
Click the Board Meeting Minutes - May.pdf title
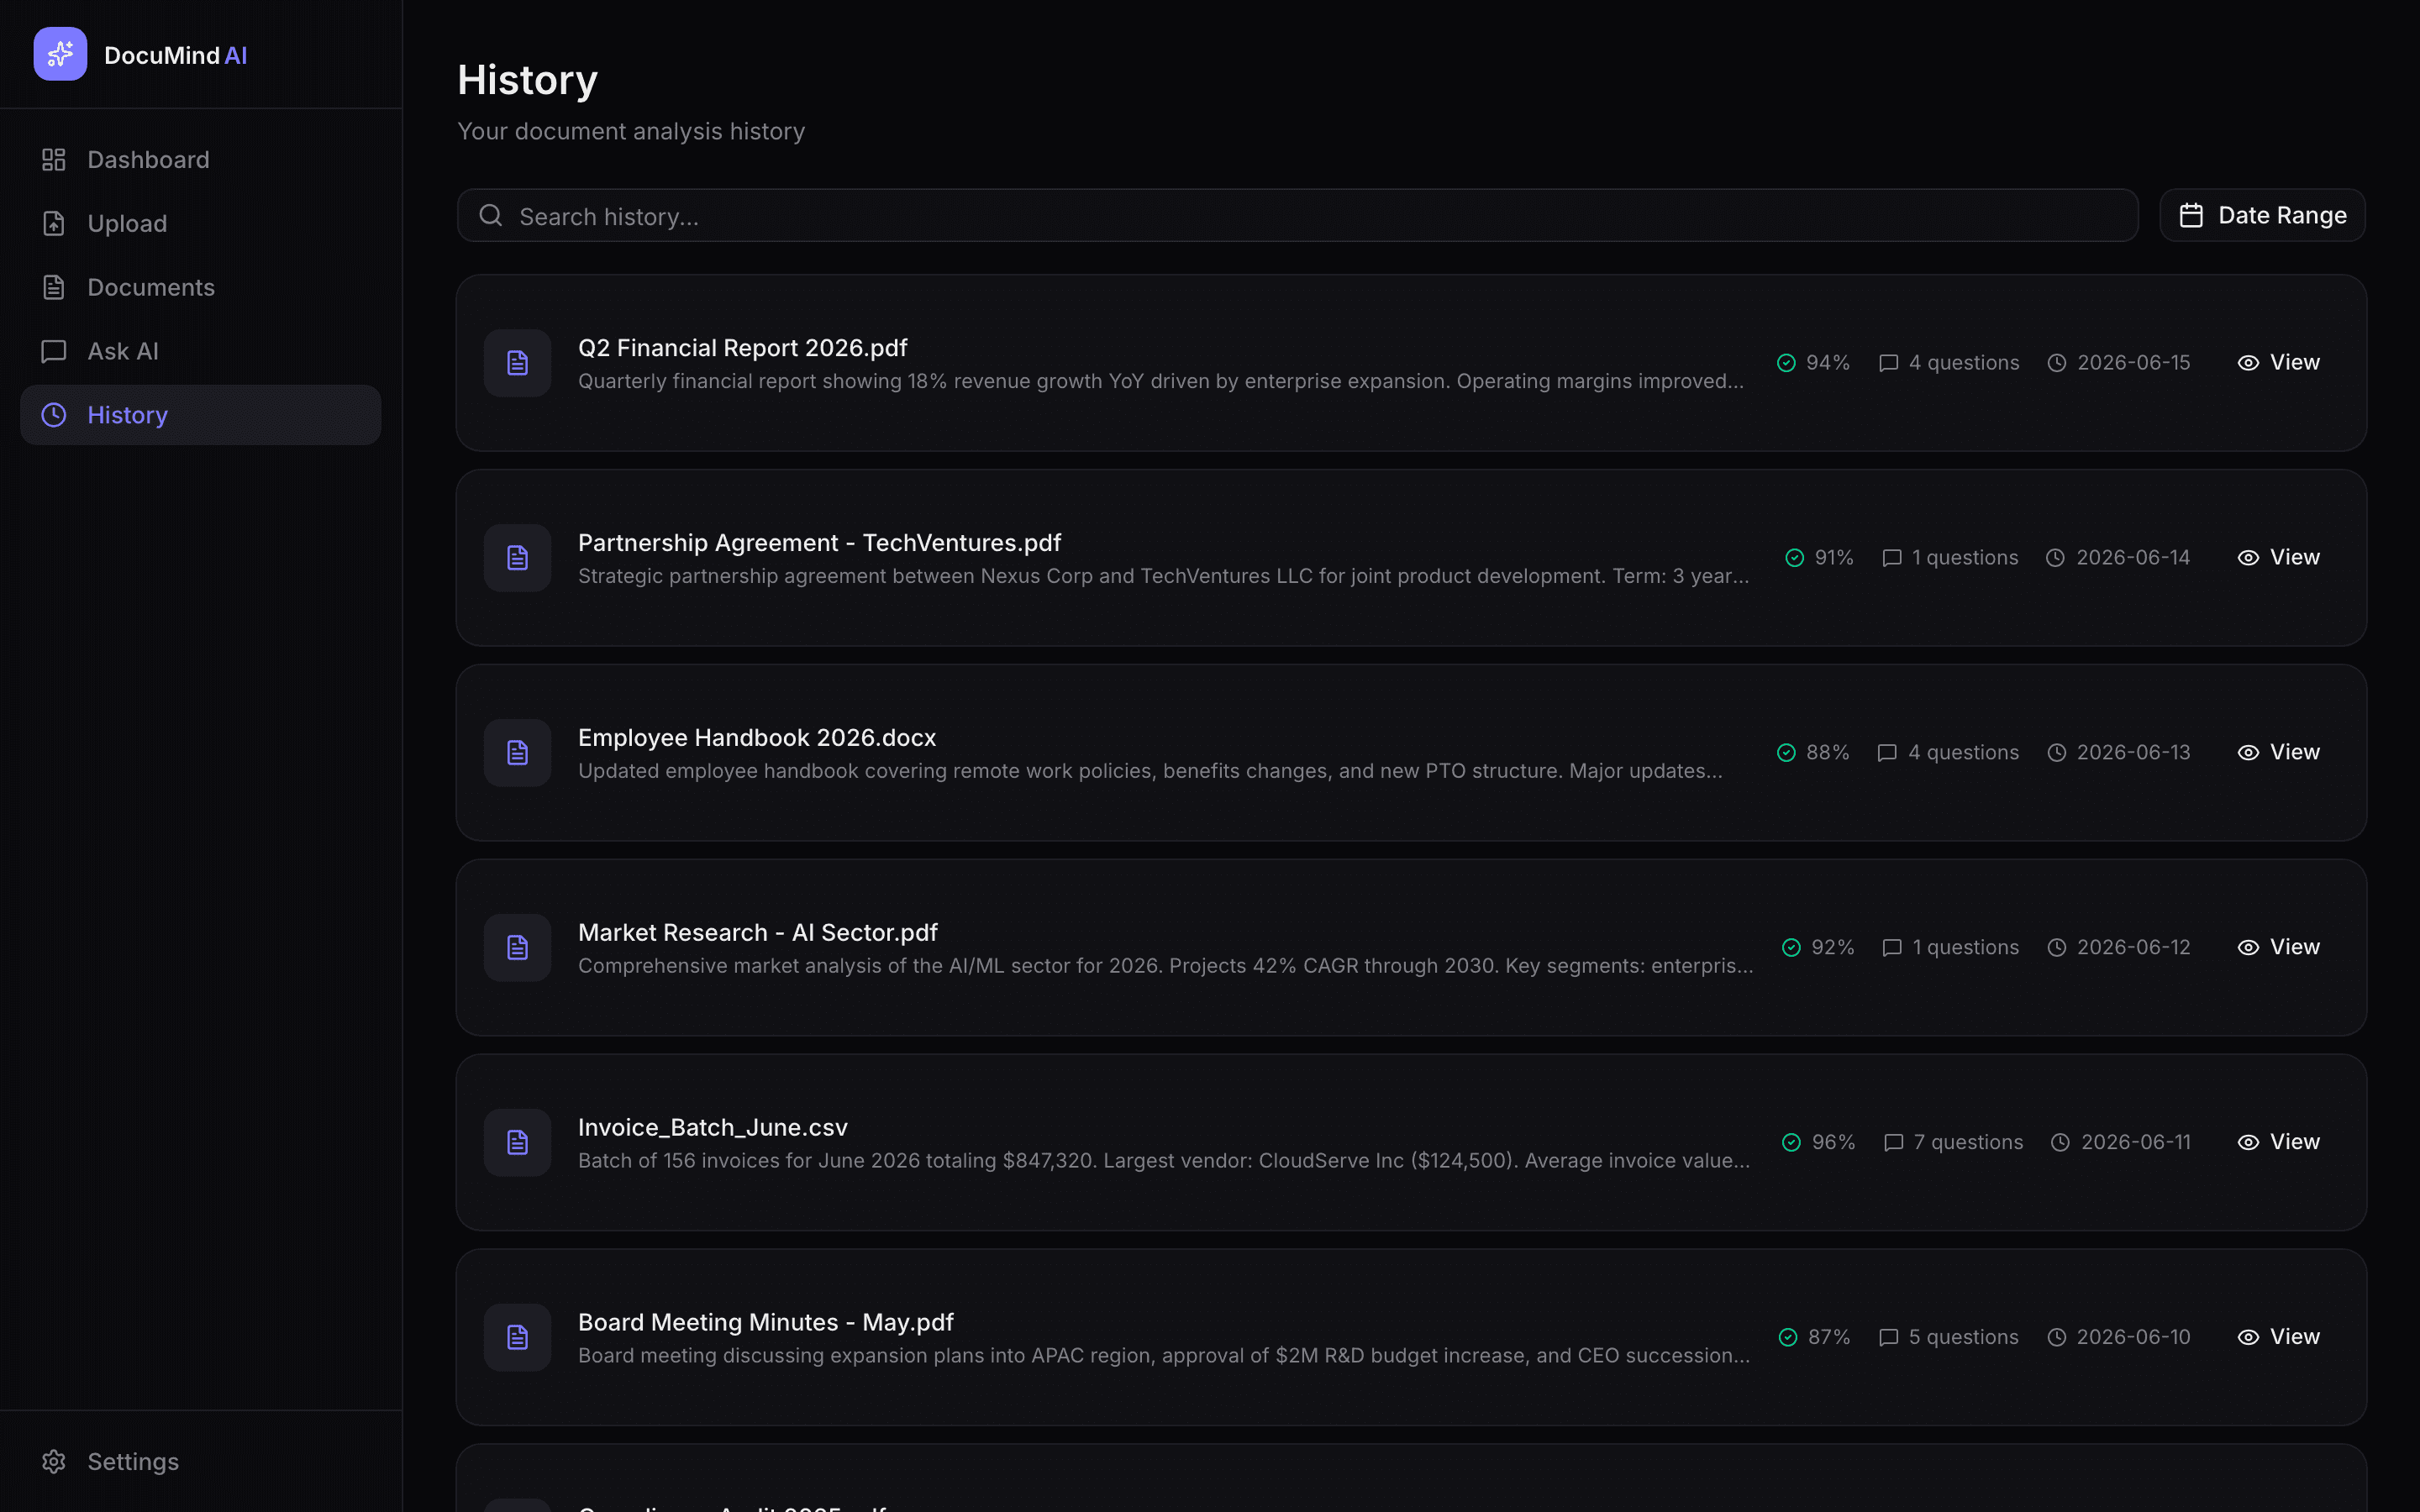pyautogui.click(x=766, y=1323)
